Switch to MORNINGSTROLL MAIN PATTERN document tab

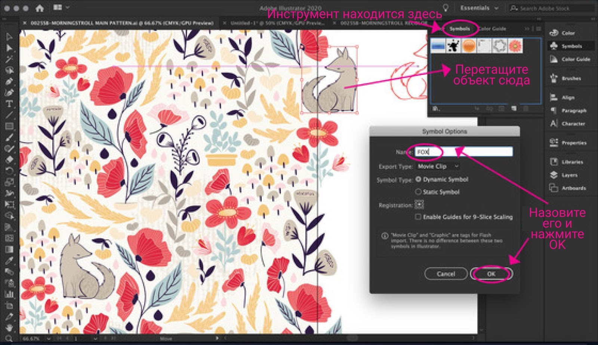pyautogui.click(x=122, y=23)
